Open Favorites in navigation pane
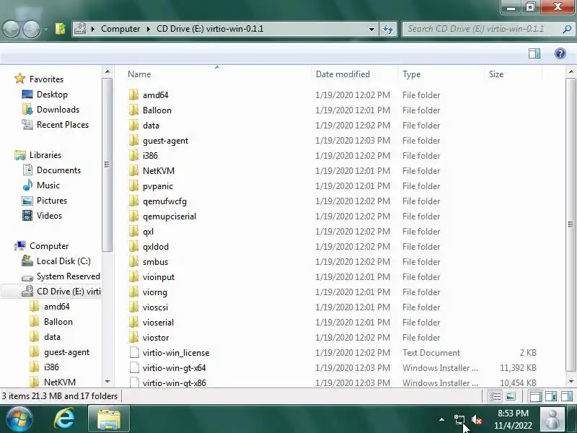Image resolution: width=577 pixels, height=433 pixels. coord(46,79)
